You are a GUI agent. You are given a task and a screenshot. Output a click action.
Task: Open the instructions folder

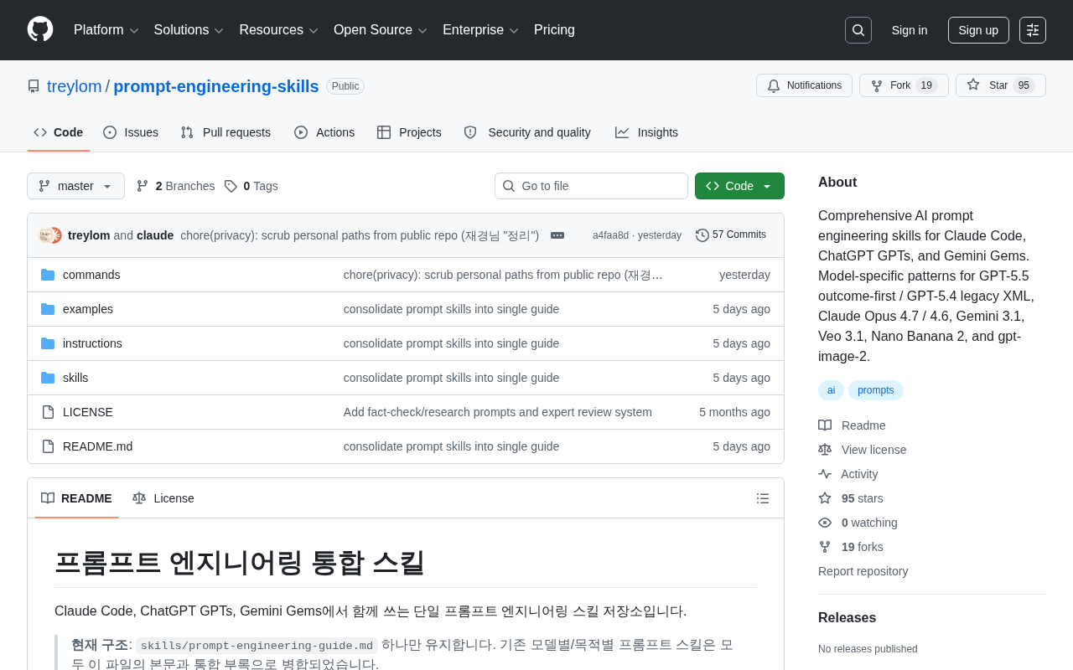pyautogui.click(x=92, y=343)
